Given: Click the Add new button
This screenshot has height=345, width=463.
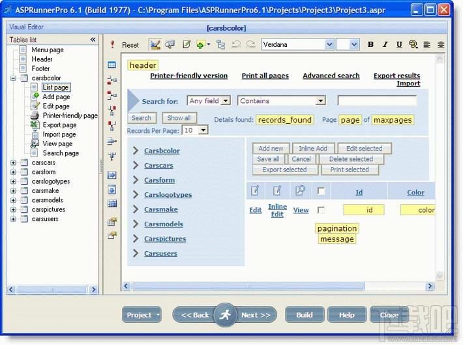Looking at the screenshot, I should coord(271,148).
